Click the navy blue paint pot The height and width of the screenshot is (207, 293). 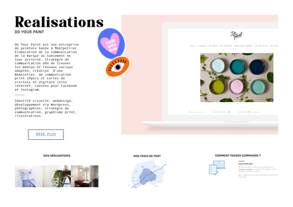[x=257, y=67]
